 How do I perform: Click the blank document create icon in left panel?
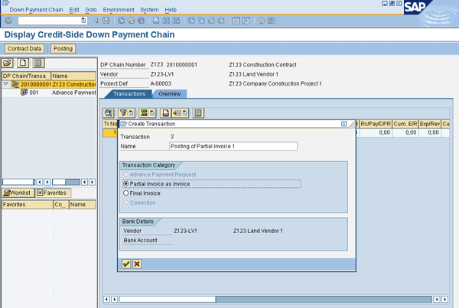tap(23, 63)
